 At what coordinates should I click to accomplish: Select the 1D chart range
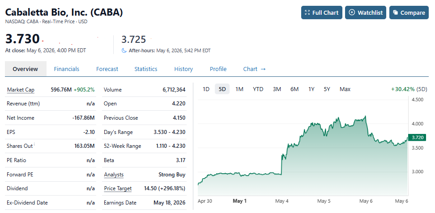pos(206,89)
